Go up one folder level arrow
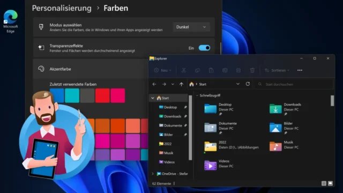 (181, 84)
